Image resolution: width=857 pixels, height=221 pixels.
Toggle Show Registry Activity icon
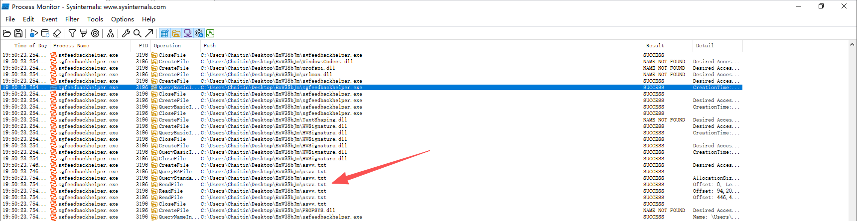pos(165,33)
